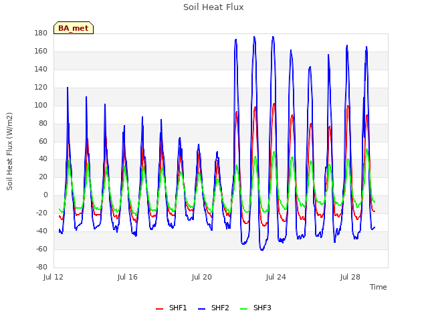428x321 pixels.
Task: Click the 20 y-axis tick label
Action: tap(43, 177)
